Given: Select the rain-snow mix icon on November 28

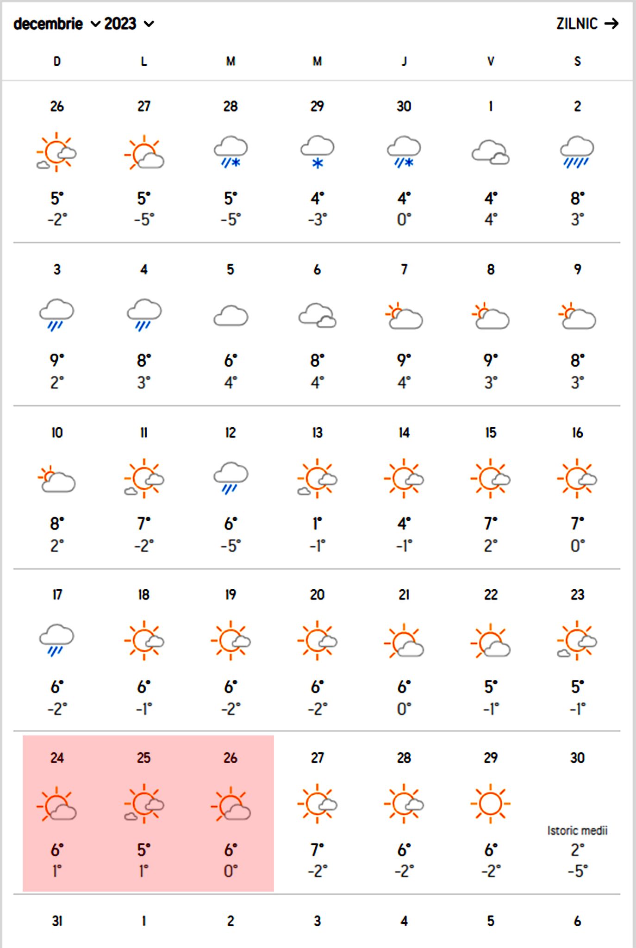Looking at the screenshot, I should 231,152.
